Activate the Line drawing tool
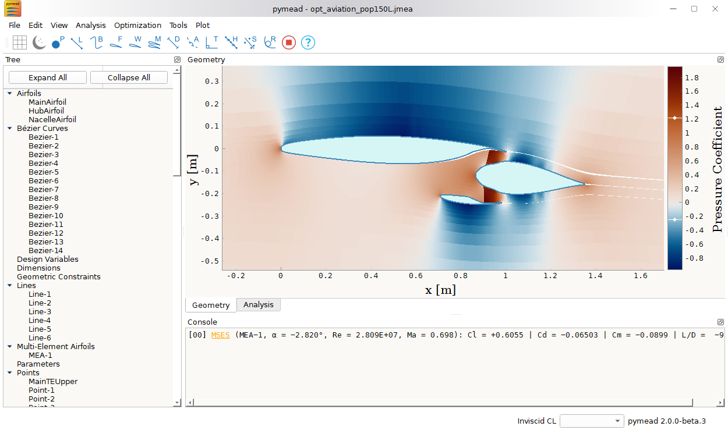The image size is (728, 437). [x=76, y=42]
